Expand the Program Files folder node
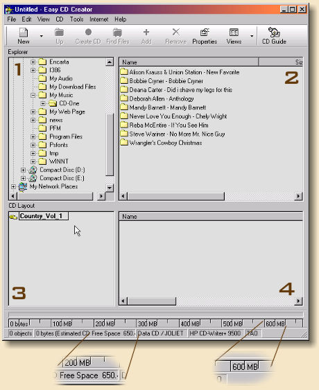 pos(33,136)
